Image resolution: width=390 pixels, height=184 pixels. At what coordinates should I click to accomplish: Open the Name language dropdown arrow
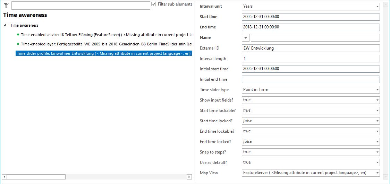[x=246, y=38]
